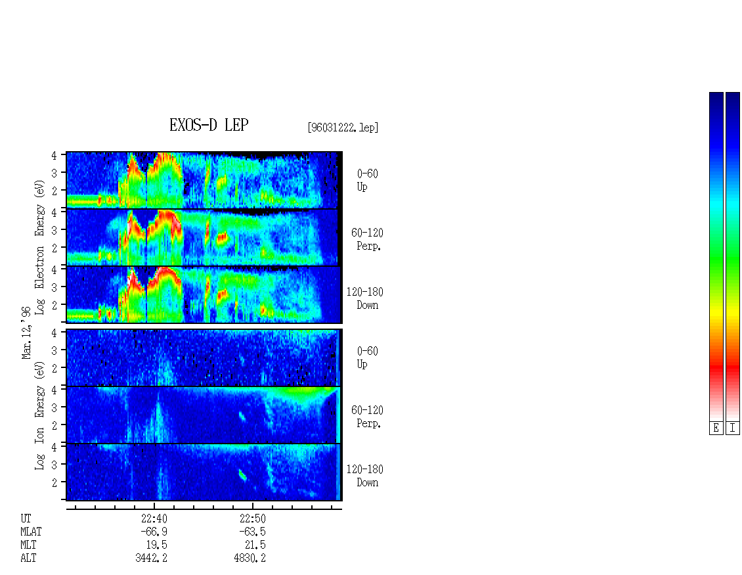Select the ALT value 4830.2
The width and height of the screenshot is (742, 575).
pos(250,558)
